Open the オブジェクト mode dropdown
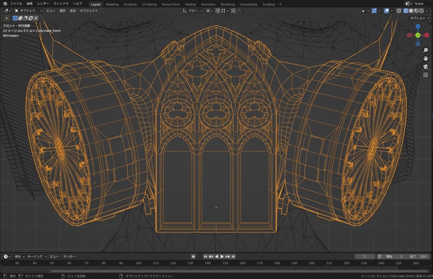433x279 pixels. click(x=28, y=11)
